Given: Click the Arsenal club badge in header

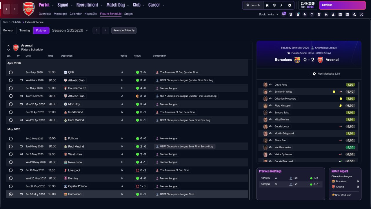Looking at the screenshot, I should click(x=28, y=9).
